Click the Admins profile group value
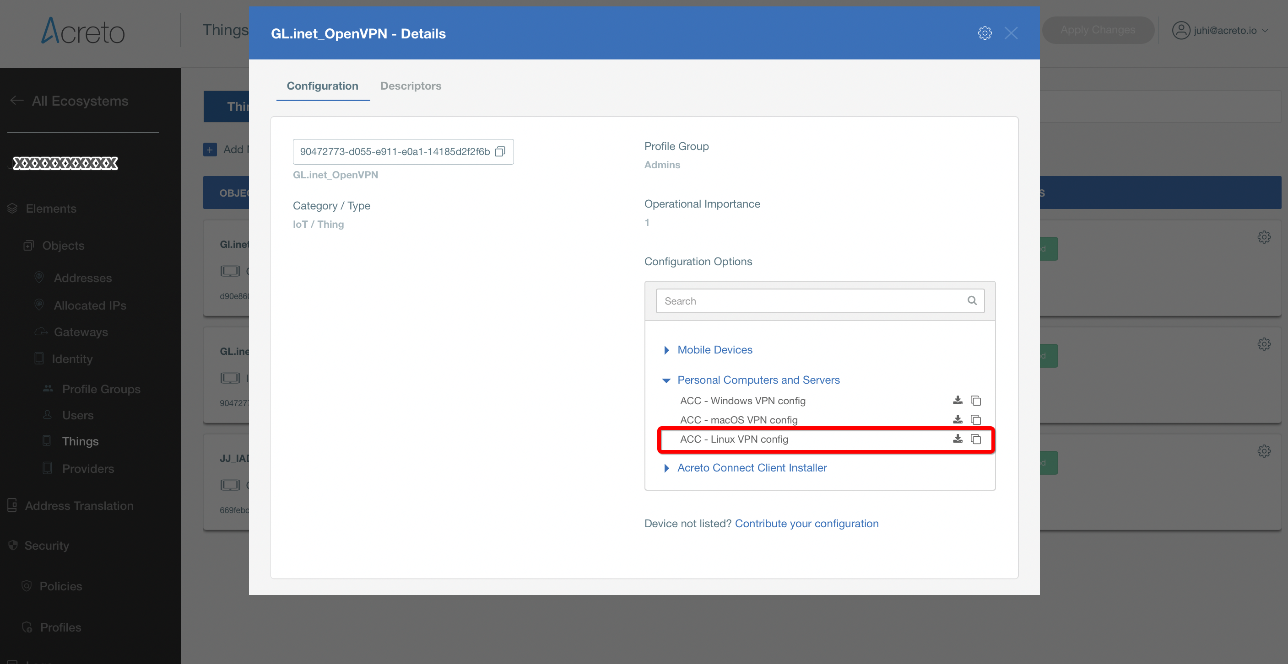 click(662, 165)
